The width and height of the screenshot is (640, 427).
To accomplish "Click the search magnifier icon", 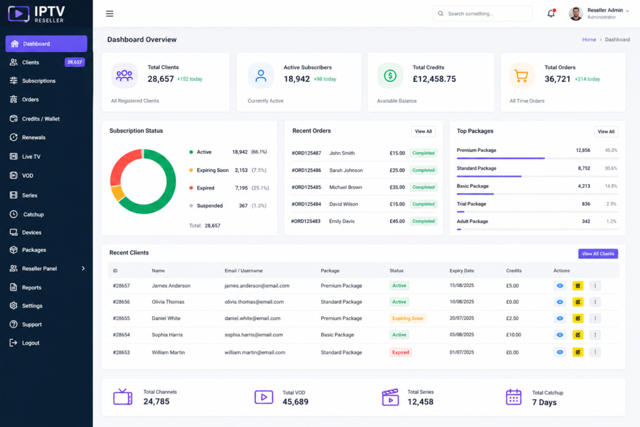I will pyautogui.click(x=441, y=14).
